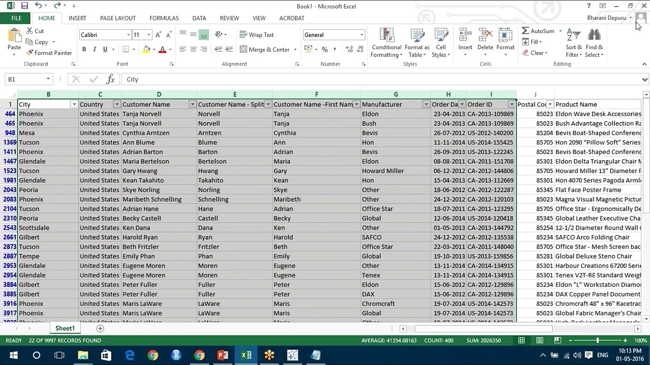
Task: Increase font size with big A
Action: [x=158, y=35]
